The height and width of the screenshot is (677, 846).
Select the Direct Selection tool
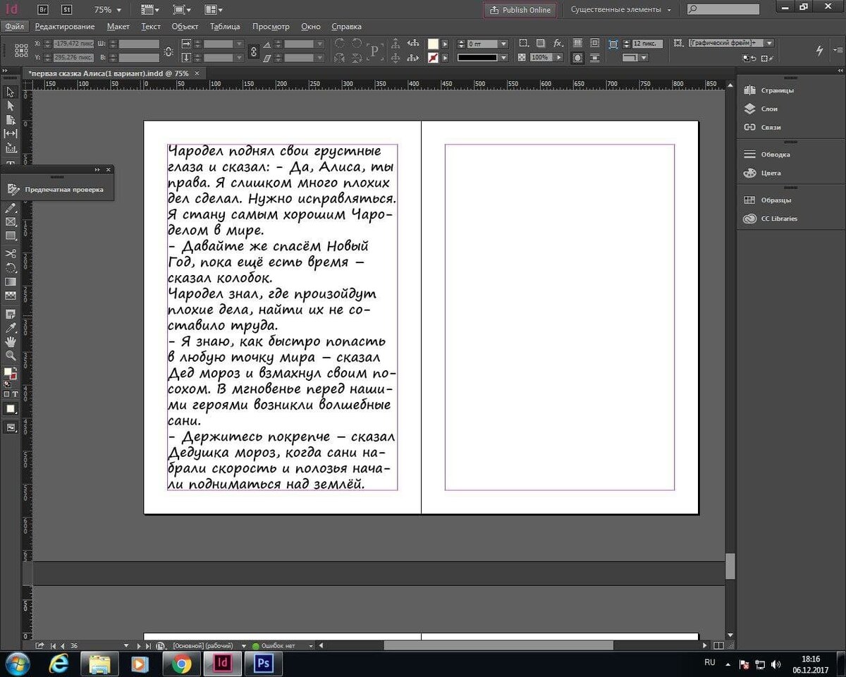coord(11,106)
